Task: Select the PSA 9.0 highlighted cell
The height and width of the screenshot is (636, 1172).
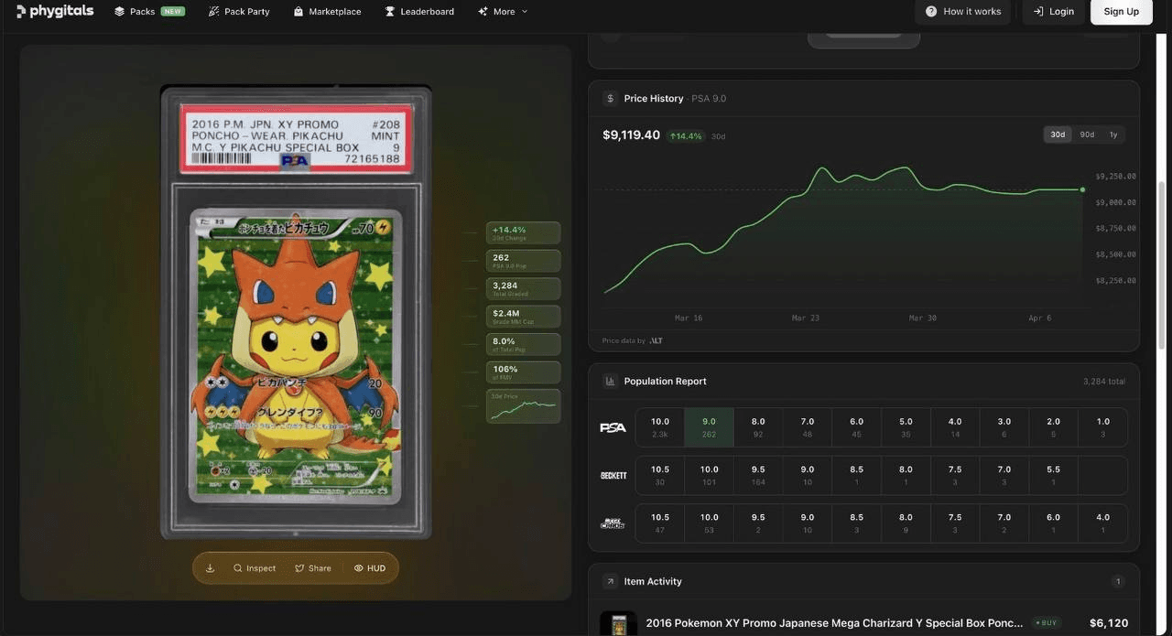Action: coord(709,427)
